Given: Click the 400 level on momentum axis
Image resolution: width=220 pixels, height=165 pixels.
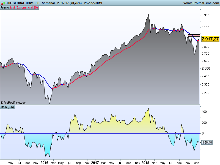Looking at the screenshot, I should coord(204,112).
